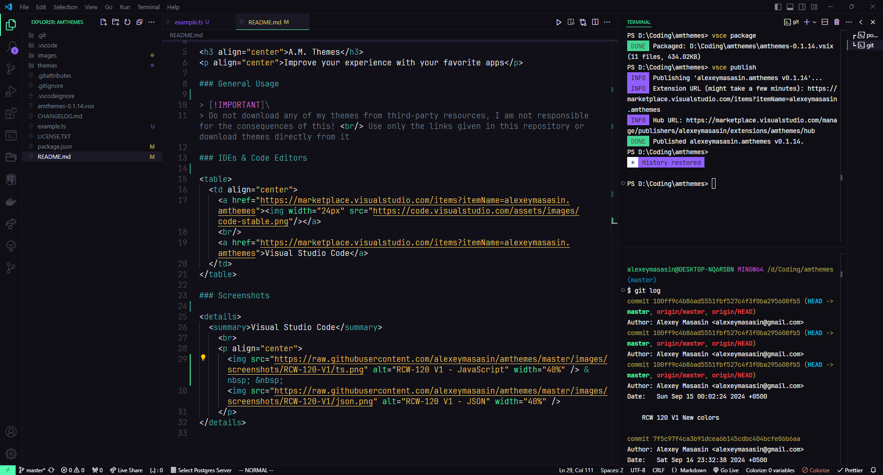Screen dimensions: 883x475
Task: Select the README.md editor tab
Action: 272,22
